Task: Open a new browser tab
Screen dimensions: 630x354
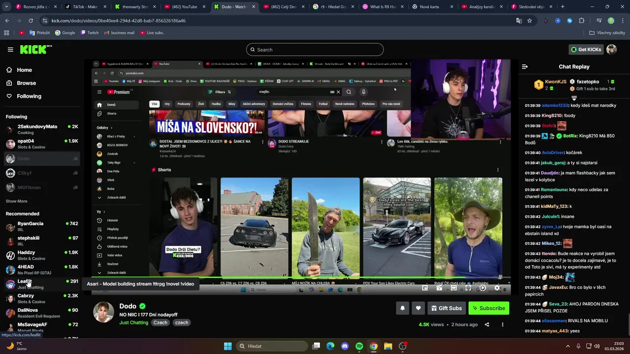Action: (563, 7)
